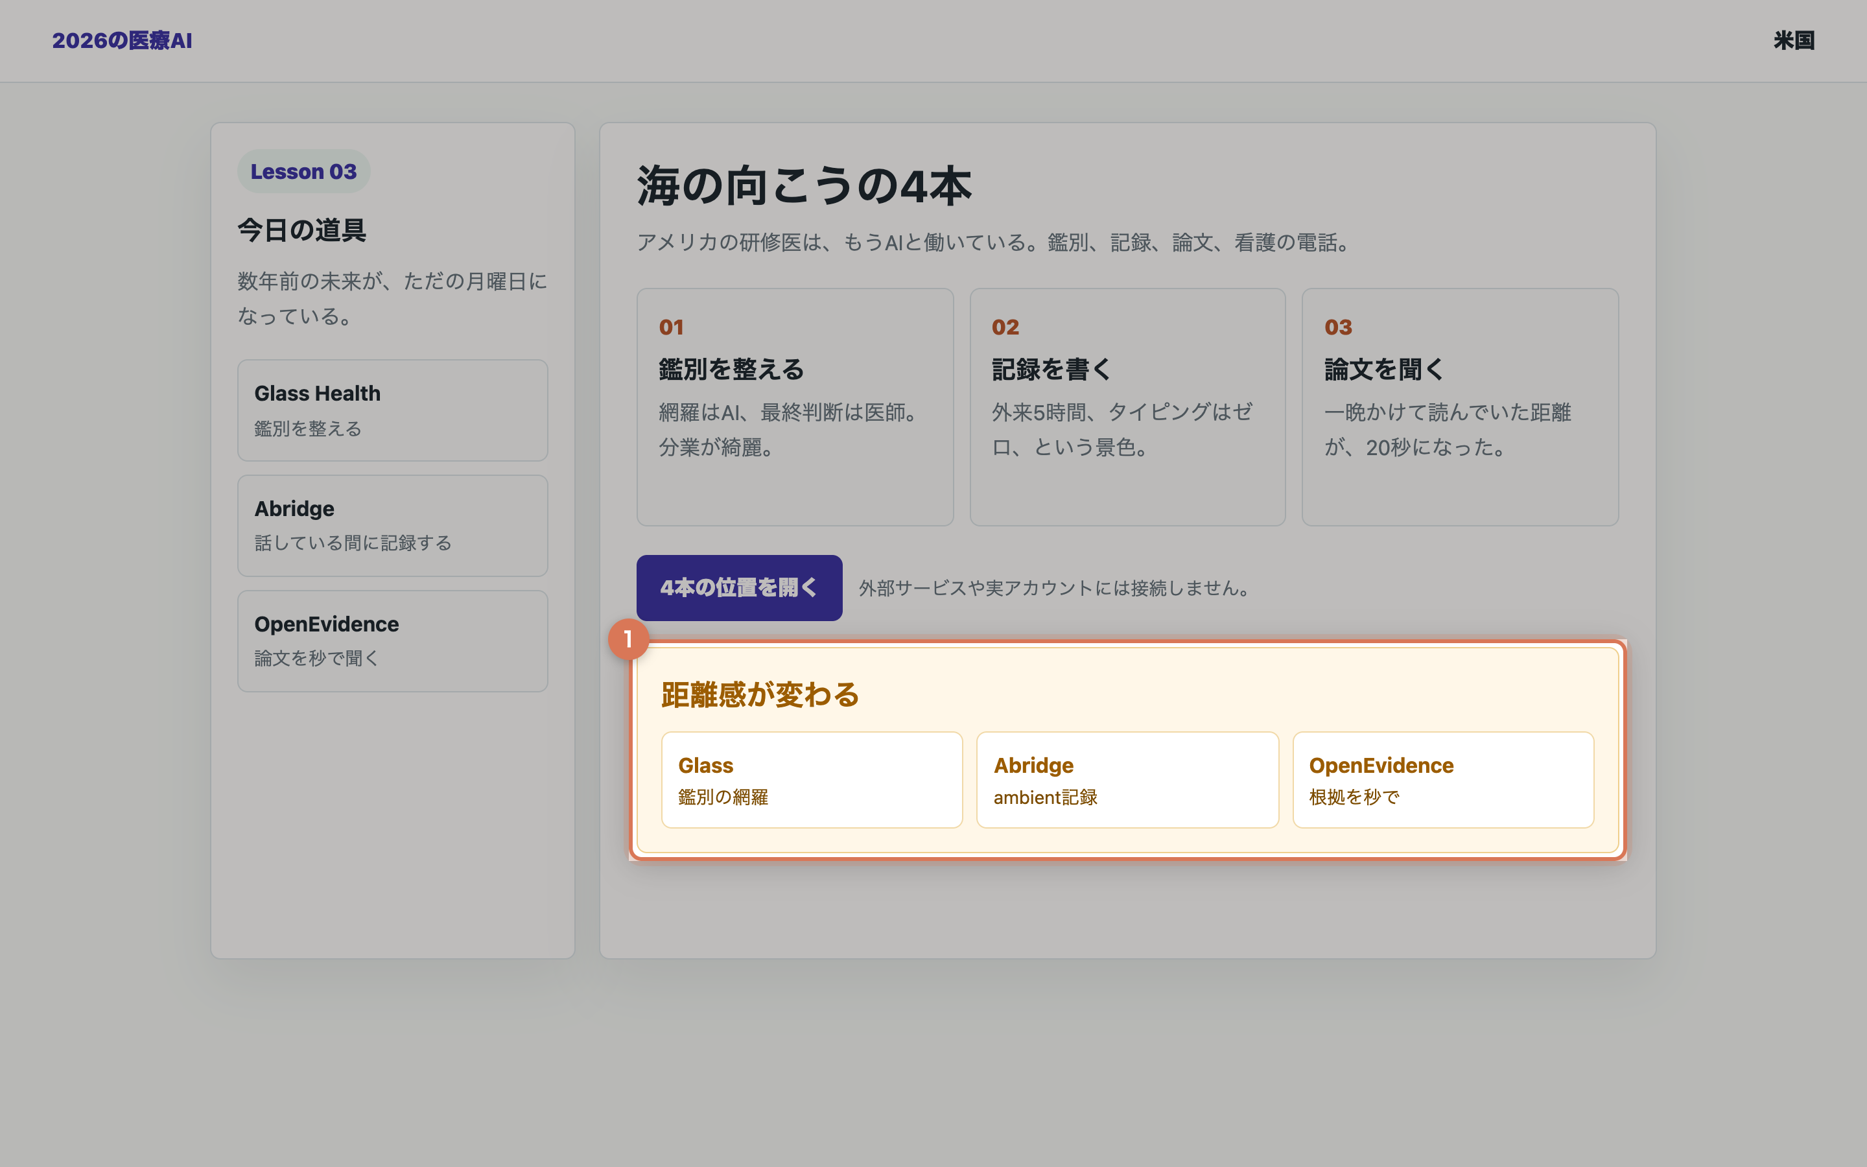This screenshot has width=1867, height=1167.
Task: Select the Glass 鑑別の網羅 tile
Action: tap(812, 781)
